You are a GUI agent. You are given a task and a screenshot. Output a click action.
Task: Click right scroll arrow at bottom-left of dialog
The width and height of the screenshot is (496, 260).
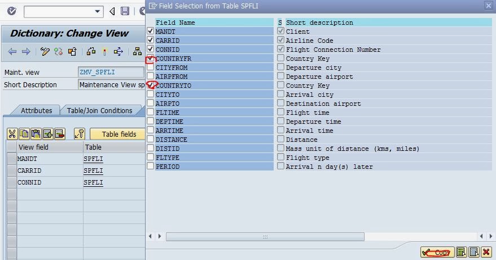160,236
